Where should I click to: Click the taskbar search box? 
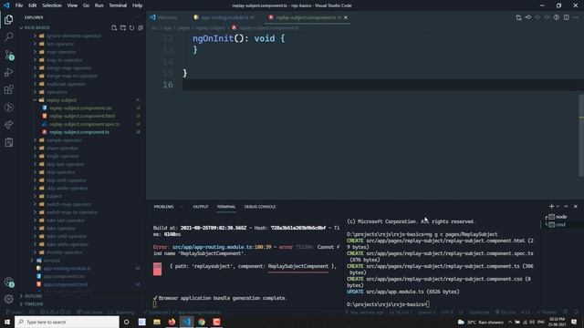coord(67,322)
